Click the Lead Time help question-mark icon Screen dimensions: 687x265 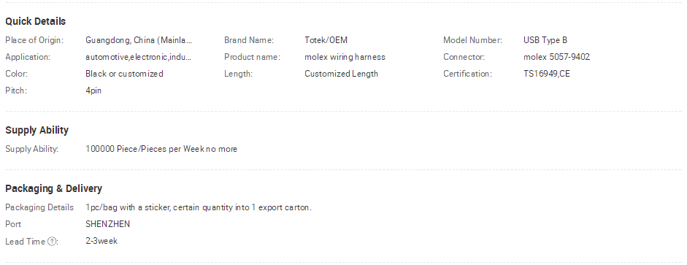pyautogui.click(x=52, y=242)
